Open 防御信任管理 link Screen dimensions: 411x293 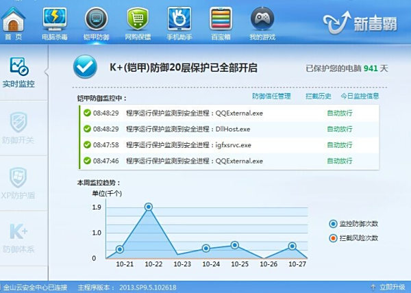tap(271, 96)
